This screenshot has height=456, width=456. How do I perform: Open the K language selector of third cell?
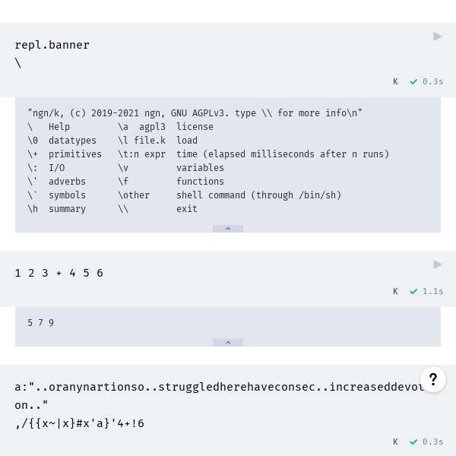pos(395,442)
